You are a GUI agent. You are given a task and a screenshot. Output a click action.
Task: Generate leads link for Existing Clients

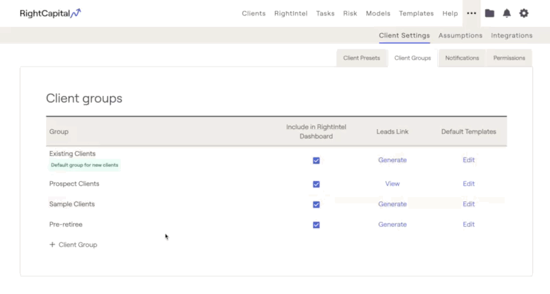pyautogui.click(x=392, y=160)
